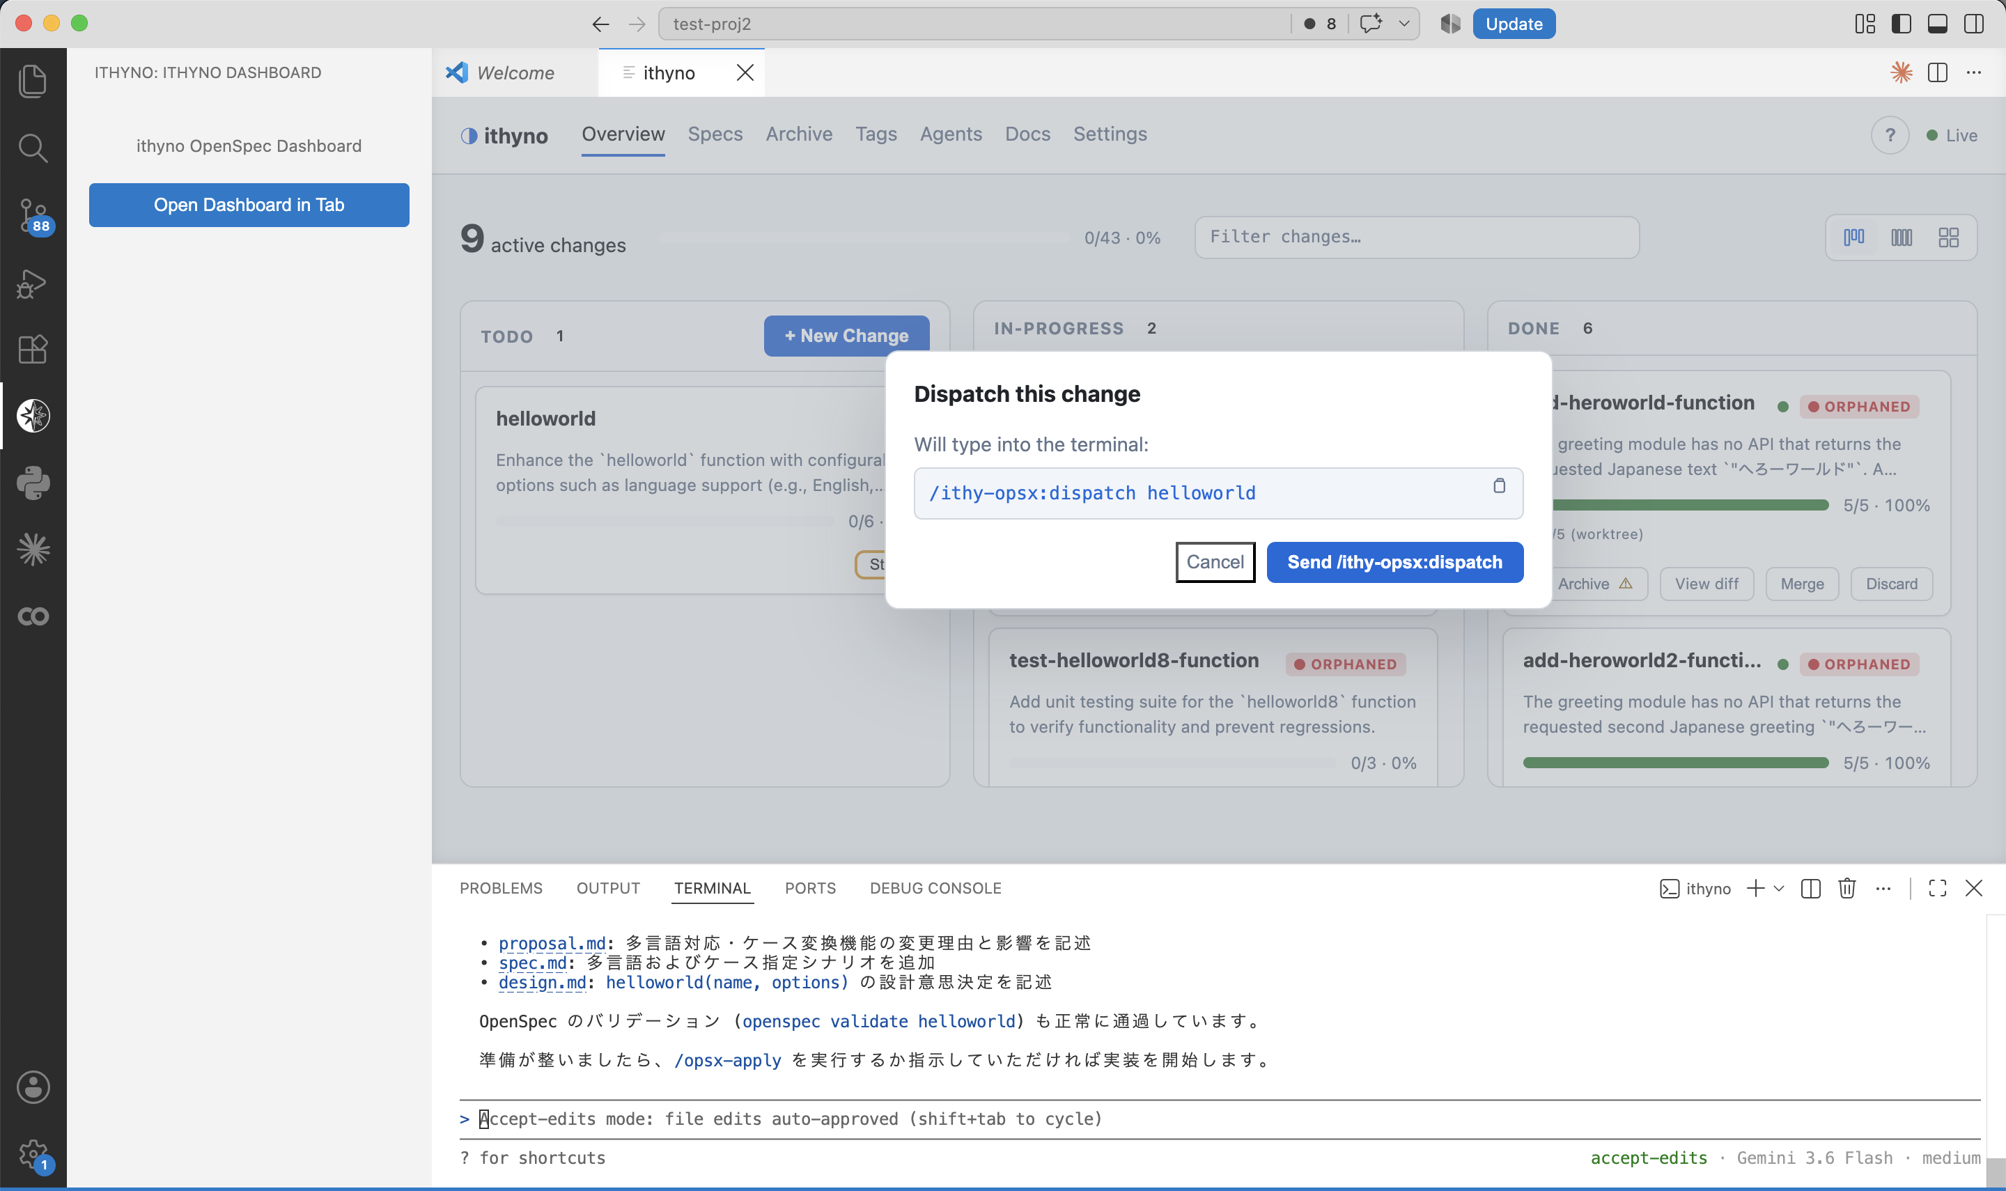The width and height of the screenshot is (2006, 1191).
Task: Switch to the kanban board view layout
Action: coord(1853,238)
